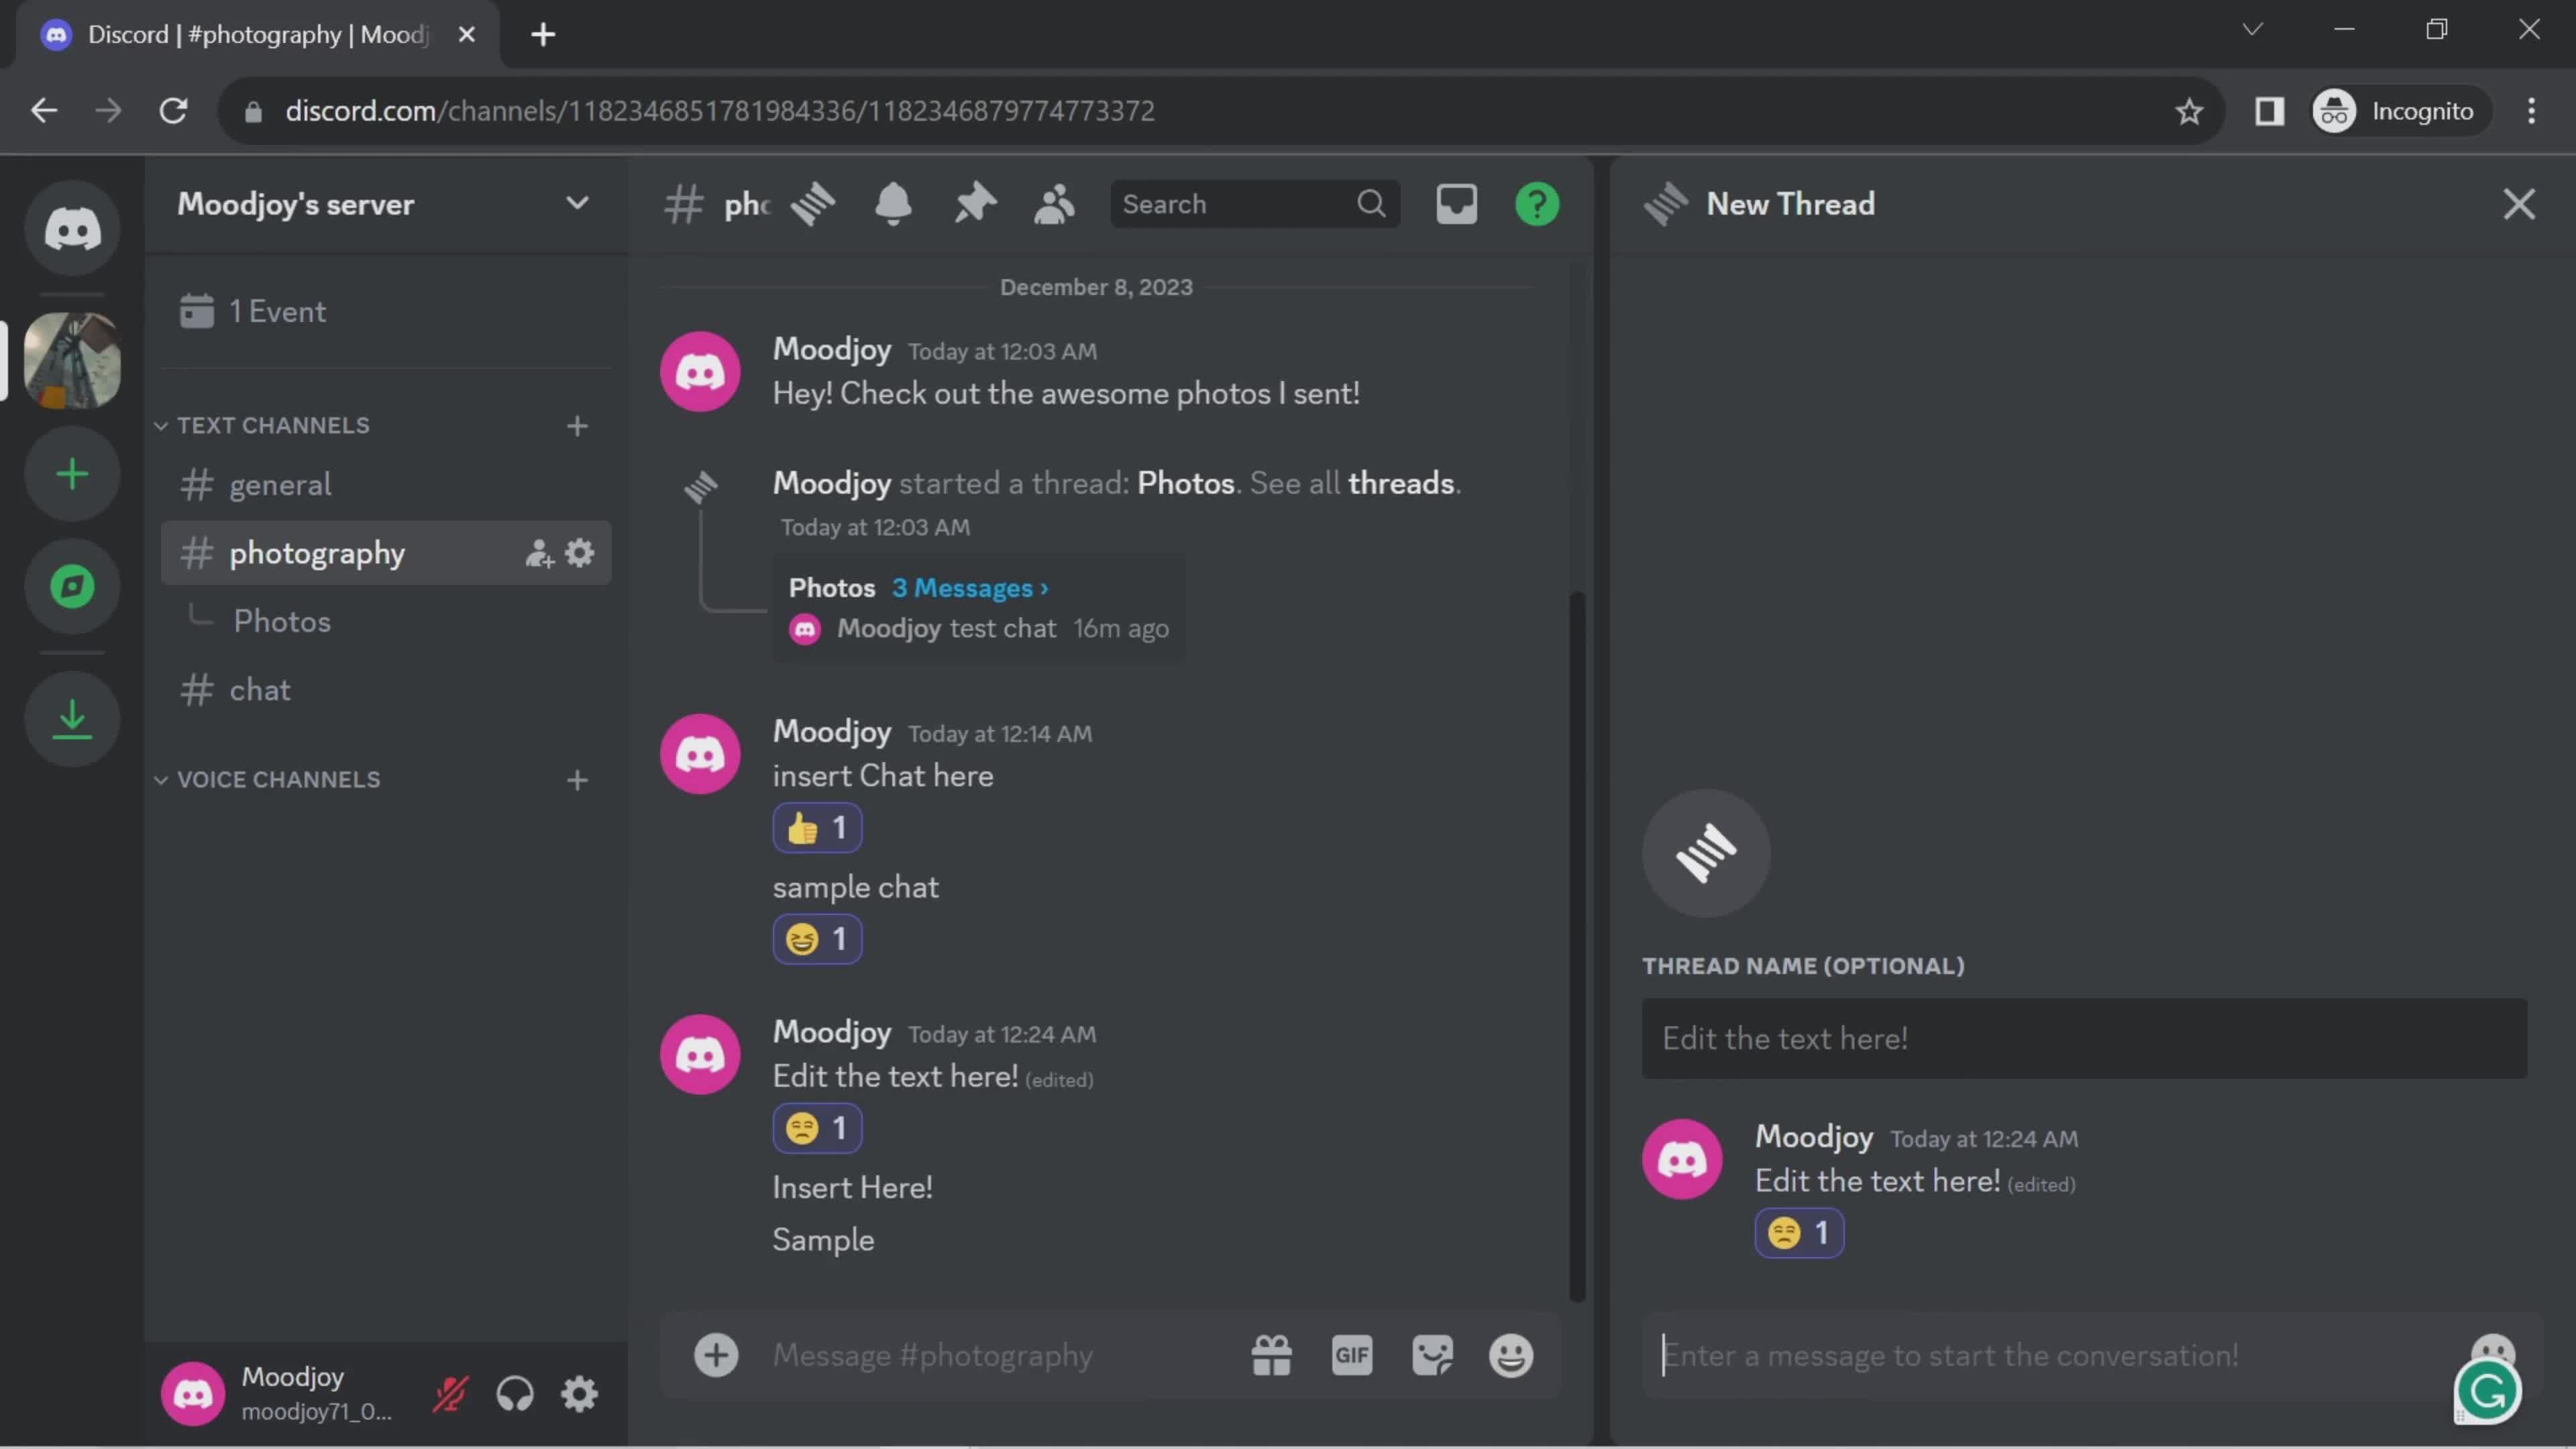Open the GIF picker

1351,1355
